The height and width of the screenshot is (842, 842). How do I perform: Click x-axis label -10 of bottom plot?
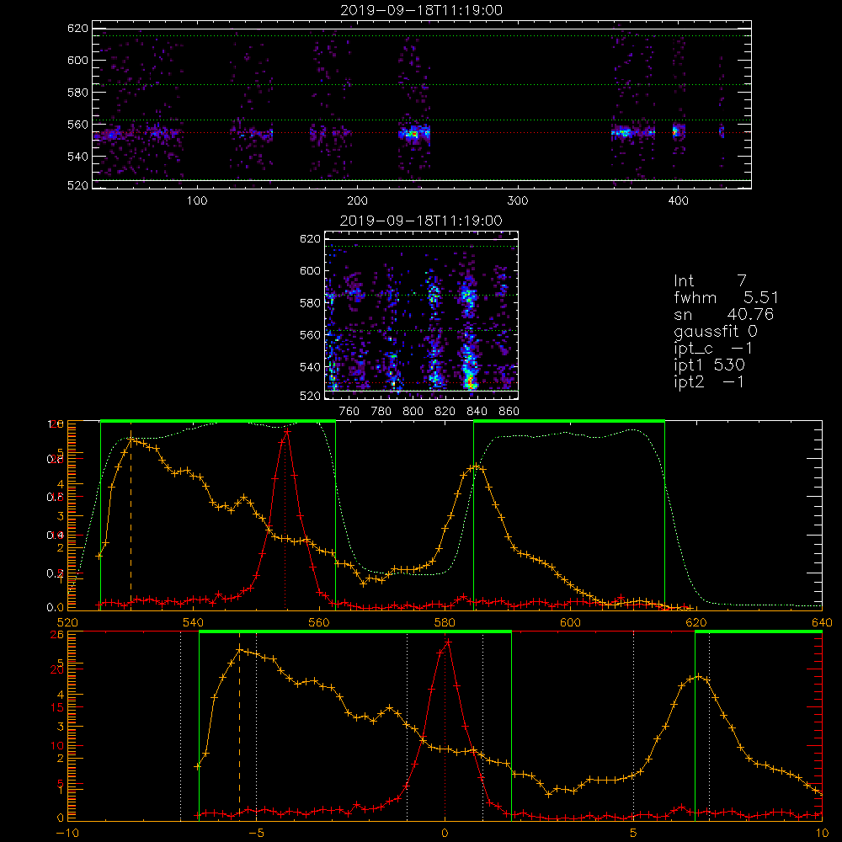click(x=67, y=834)
